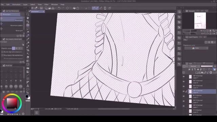
Task: Toggle Snap to ruler in command bar
Action: click(x=94, y=8)
